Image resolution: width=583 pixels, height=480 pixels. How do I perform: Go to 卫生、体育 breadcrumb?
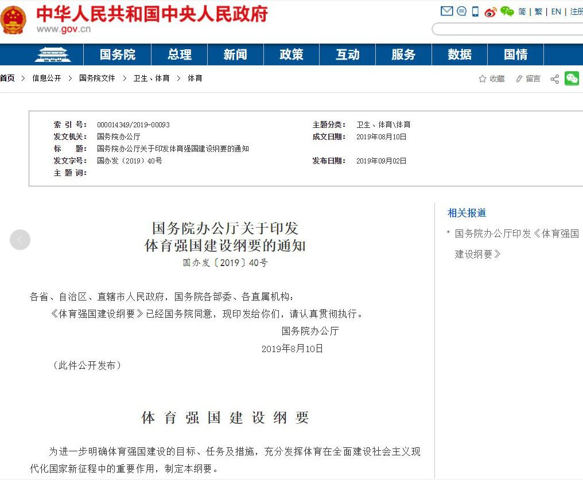pyautogui.click(x=151, y=78)
